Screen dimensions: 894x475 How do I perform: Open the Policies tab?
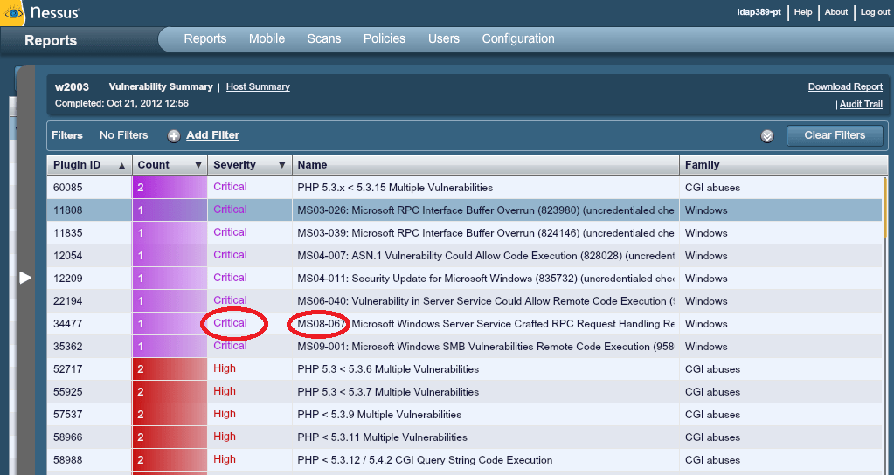click(x=385, y=38)
